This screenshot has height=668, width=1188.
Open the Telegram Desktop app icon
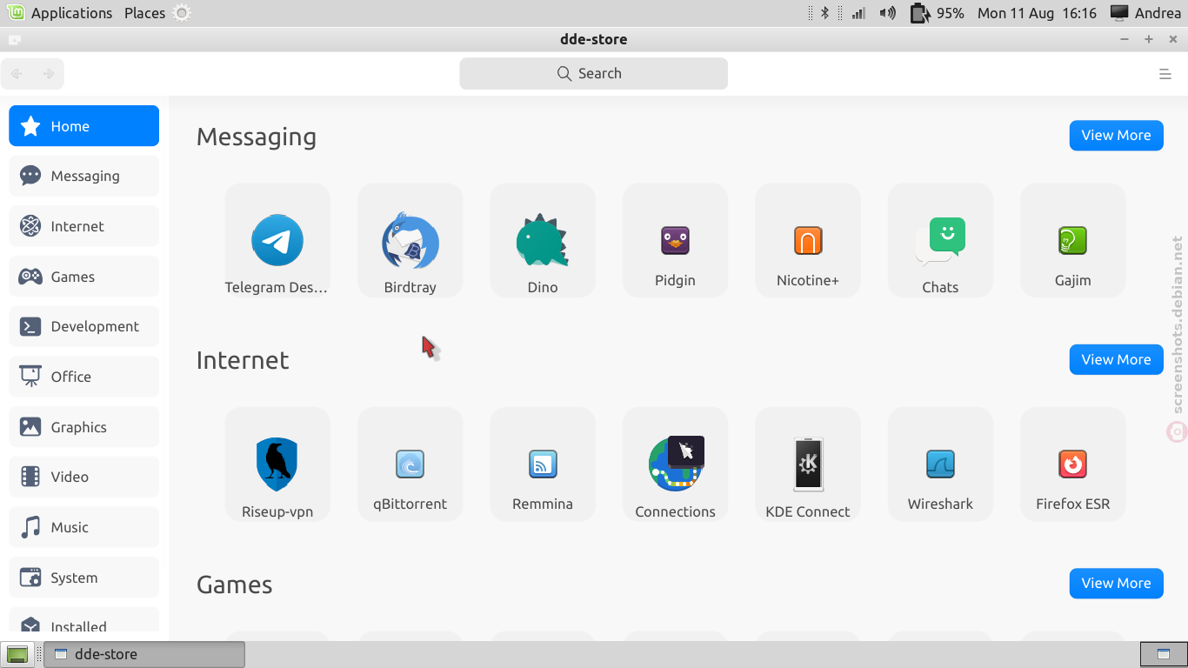277,240
